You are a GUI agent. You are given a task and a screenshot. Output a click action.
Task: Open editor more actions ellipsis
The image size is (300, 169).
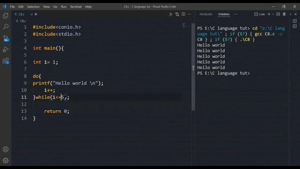(189, 14)
